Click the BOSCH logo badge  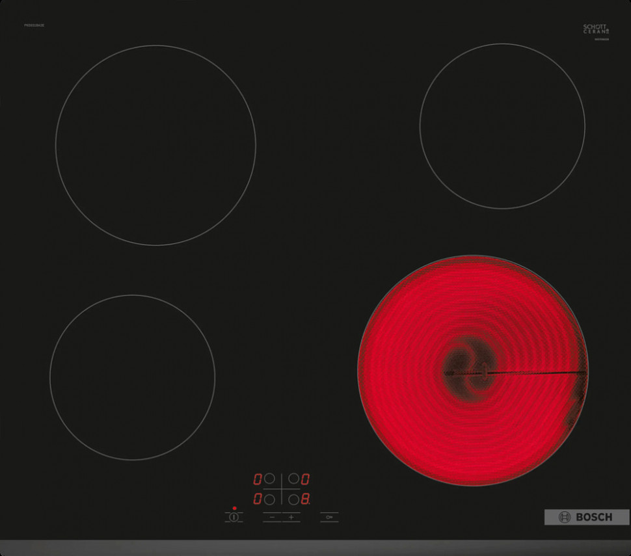(x=587, y=517)
